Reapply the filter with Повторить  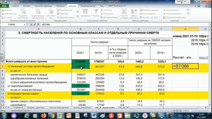pyautogui.click(x=107, y=14)
